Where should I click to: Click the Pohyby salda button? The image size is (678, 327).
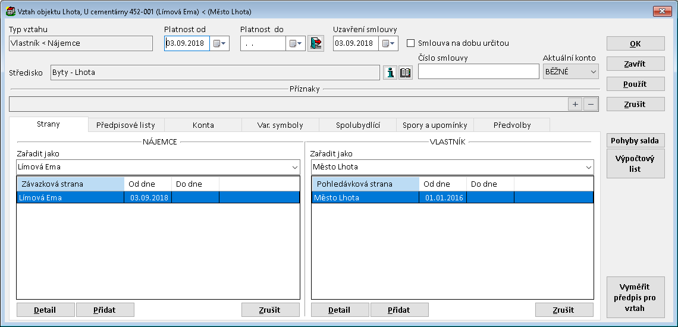[635, 141]
